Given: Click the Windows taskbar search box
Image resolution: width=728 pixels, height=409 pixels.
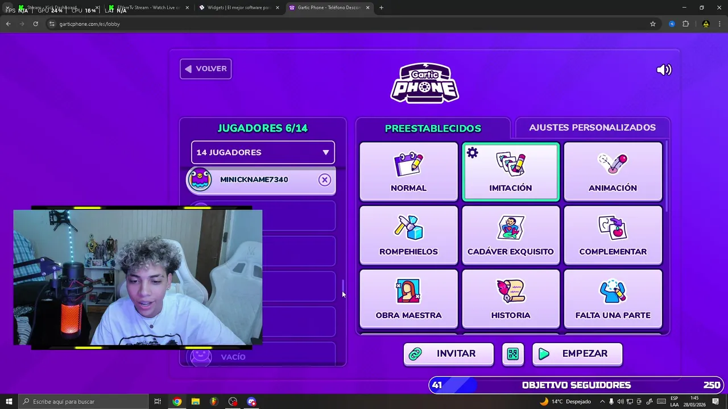Looking at the screenshot, I should [x=83, y=402].
